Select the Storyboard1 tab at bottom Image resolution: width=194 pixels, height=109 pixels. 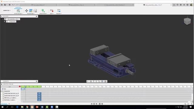4,104
